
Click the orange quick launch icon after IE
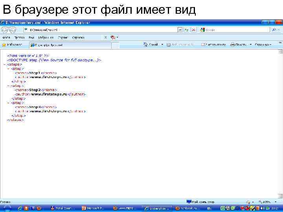pos(26,208)
